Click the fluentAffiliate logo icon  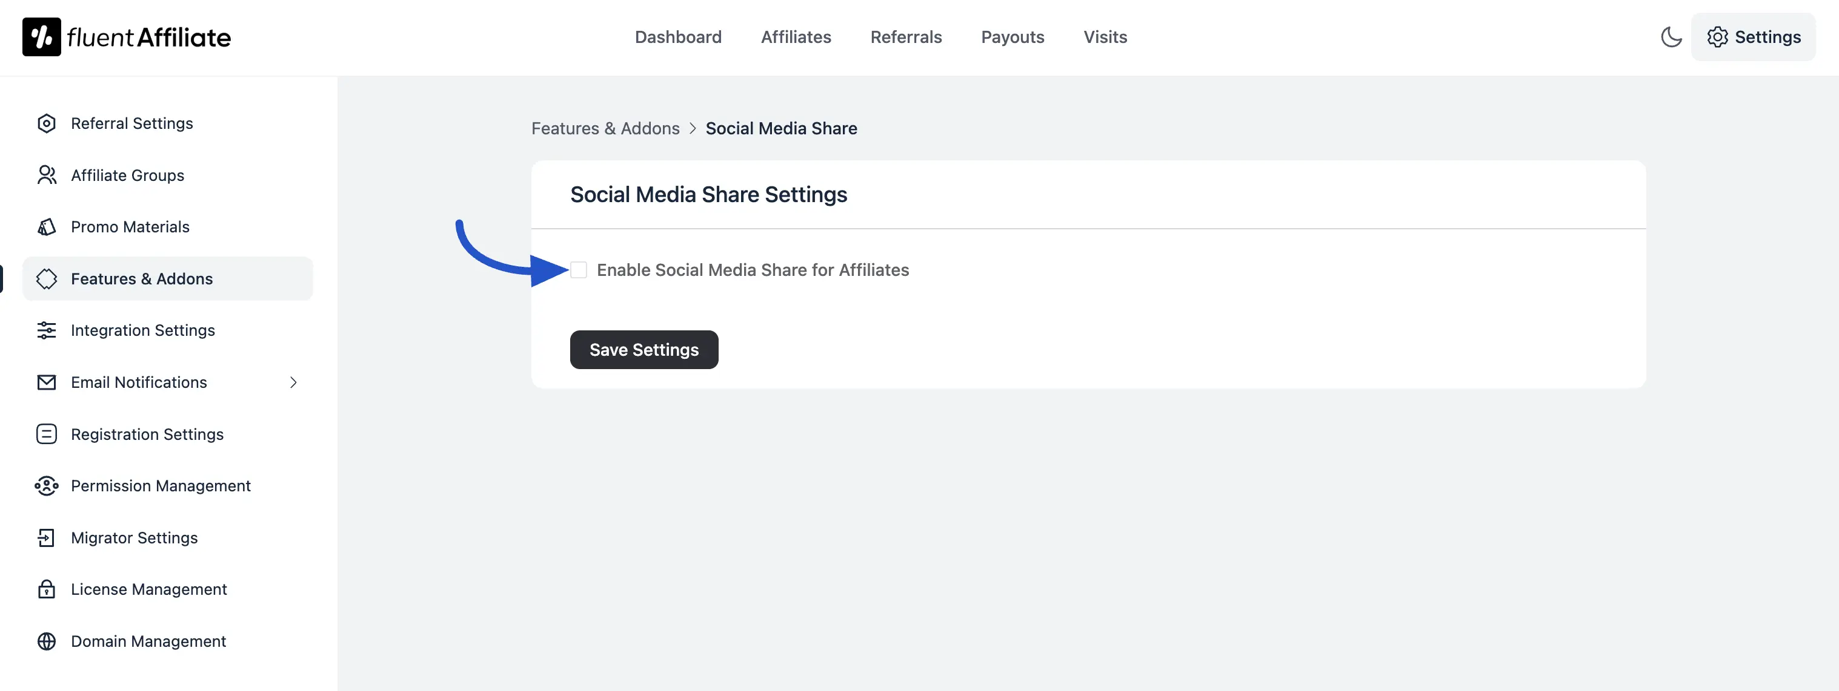41,37
